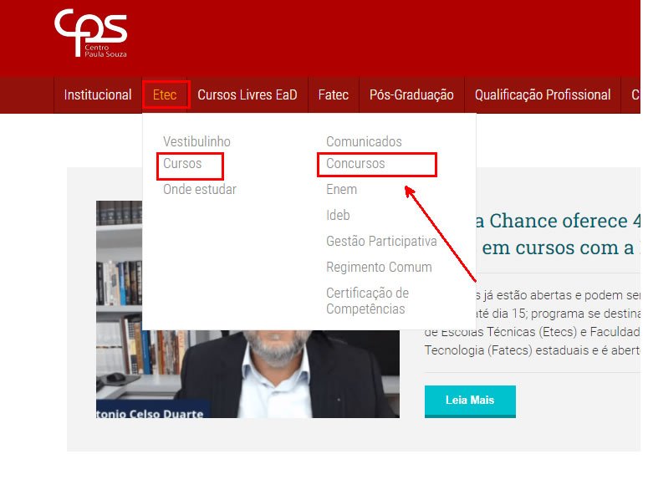Open the Regimento Comum link
Screen dimensions: 648x490
point(379,268)
